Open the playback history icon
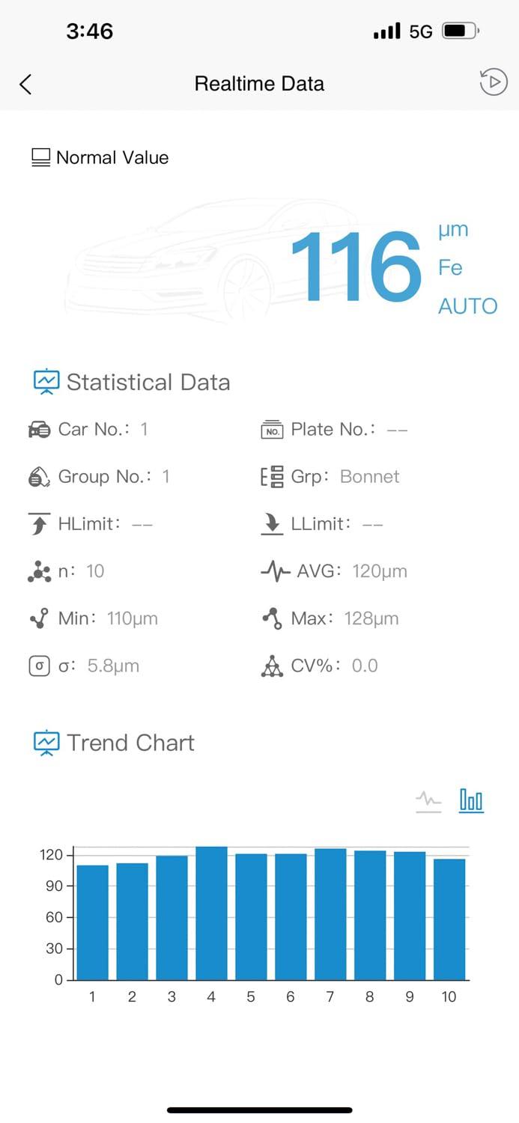 (x=493, y=82)
